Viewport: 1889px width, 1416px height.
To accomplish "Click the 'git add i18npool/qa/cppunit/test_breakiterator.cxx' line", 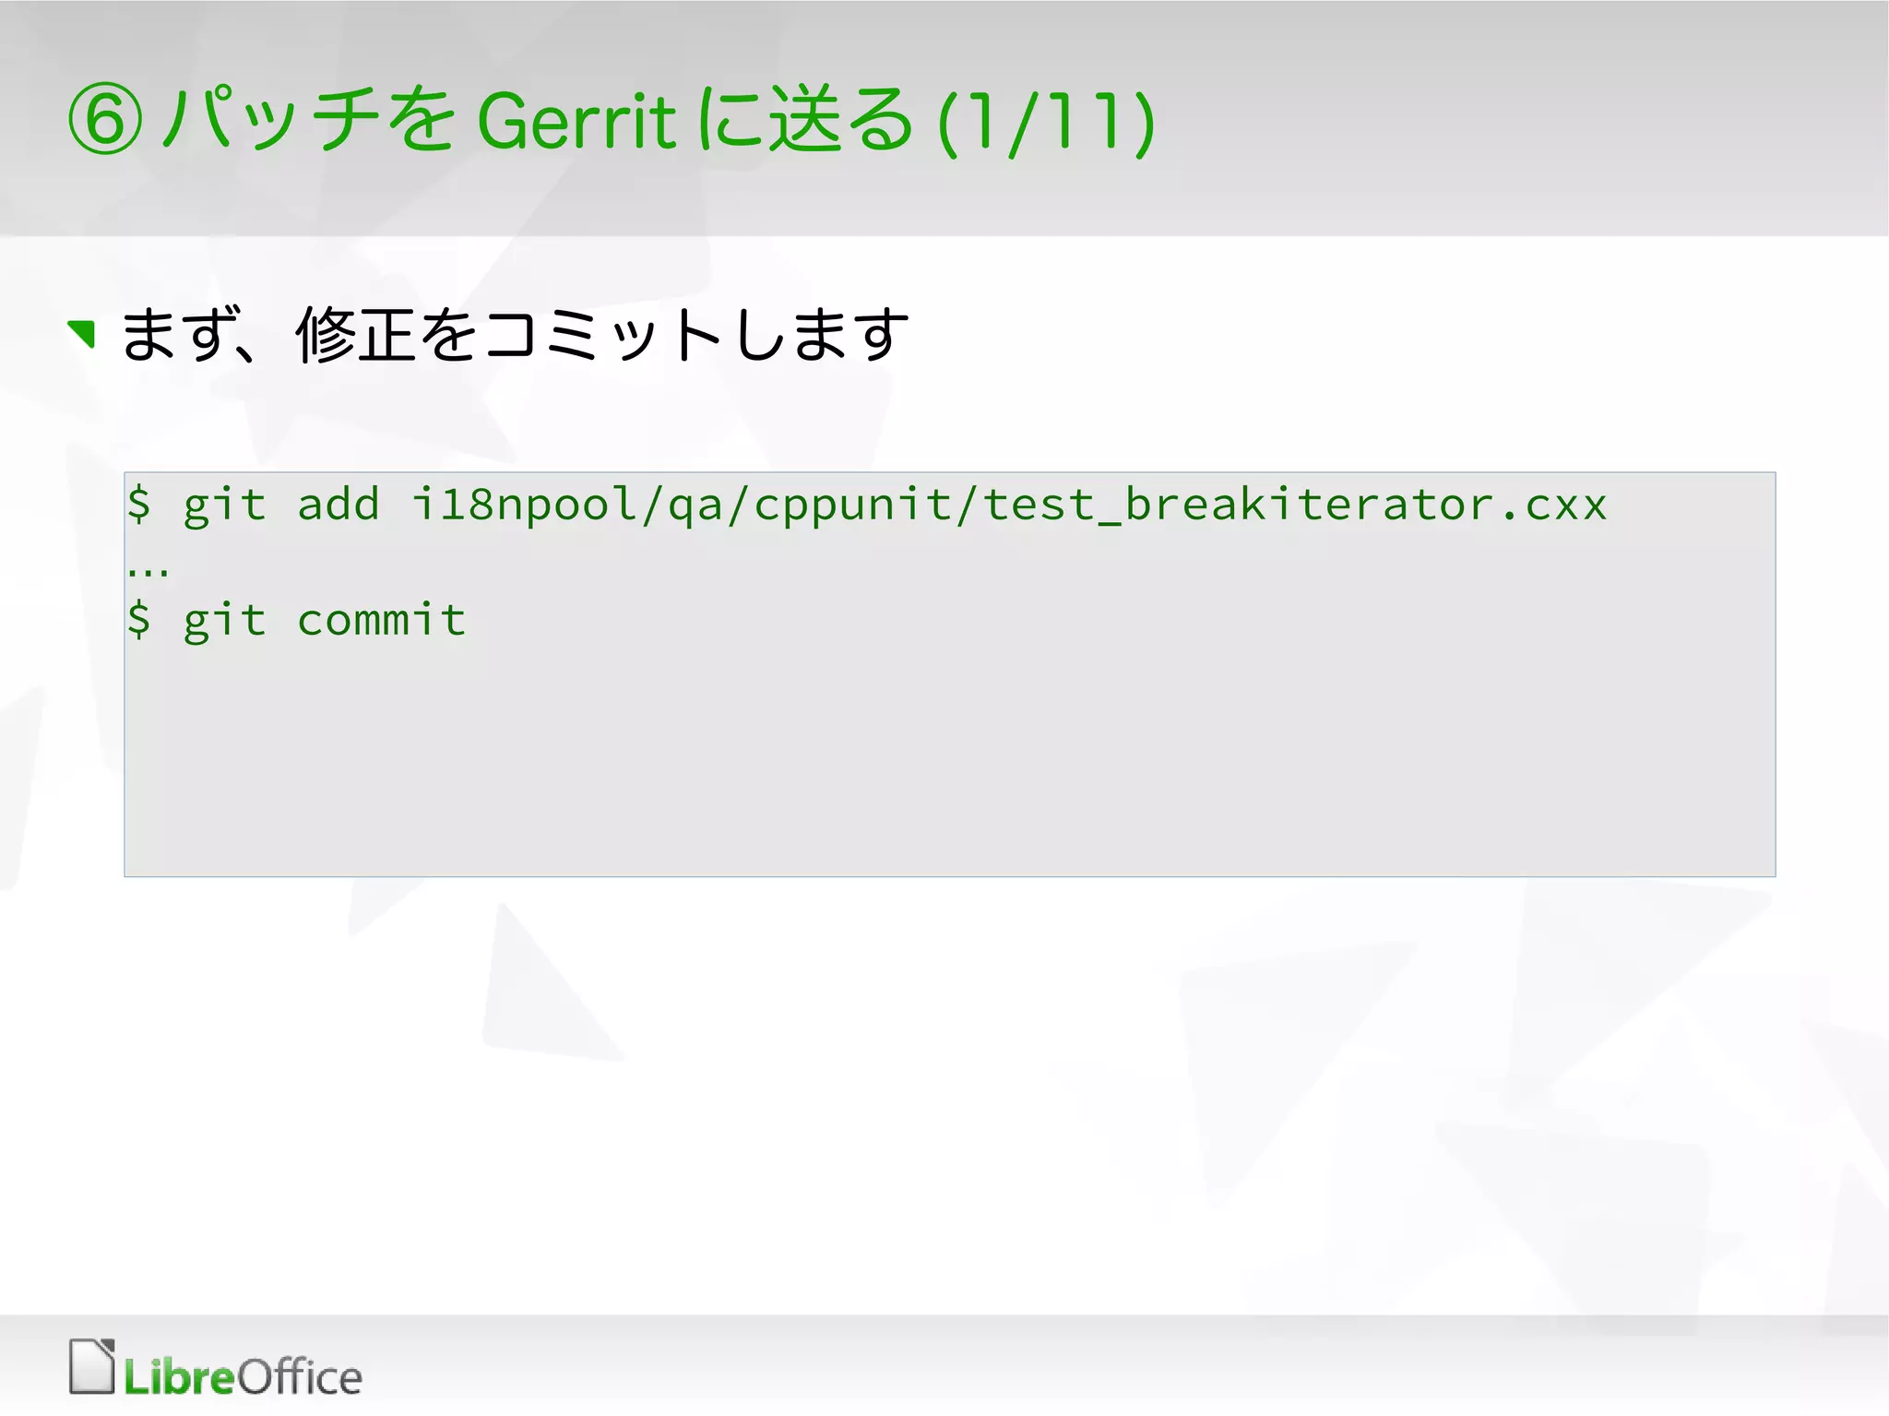I will [x=867, y=506].
